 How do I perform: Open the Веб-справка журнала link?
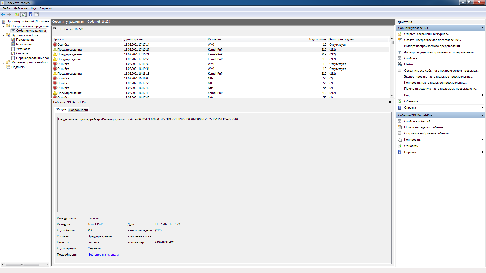104,255
